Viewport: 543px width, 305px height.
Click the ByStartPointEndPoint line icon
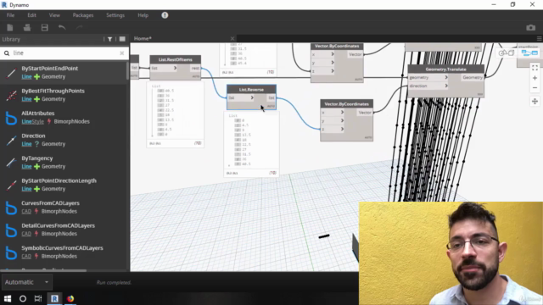click(x=11, y=73)
